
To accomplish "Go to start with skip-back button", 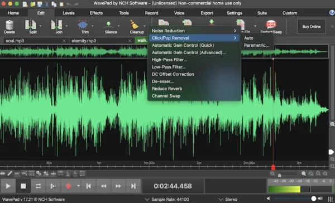I will (88, 186).
